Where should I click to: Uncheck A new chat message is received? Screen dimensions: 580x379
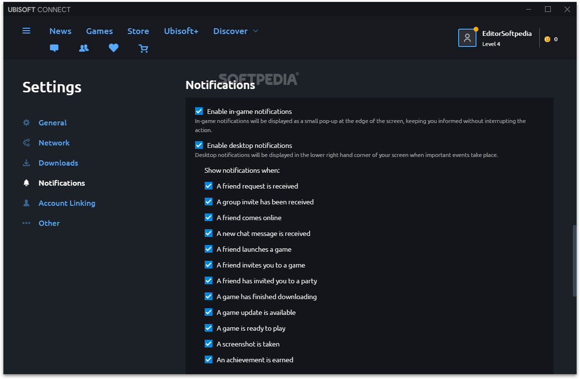(x=209, y=233)
